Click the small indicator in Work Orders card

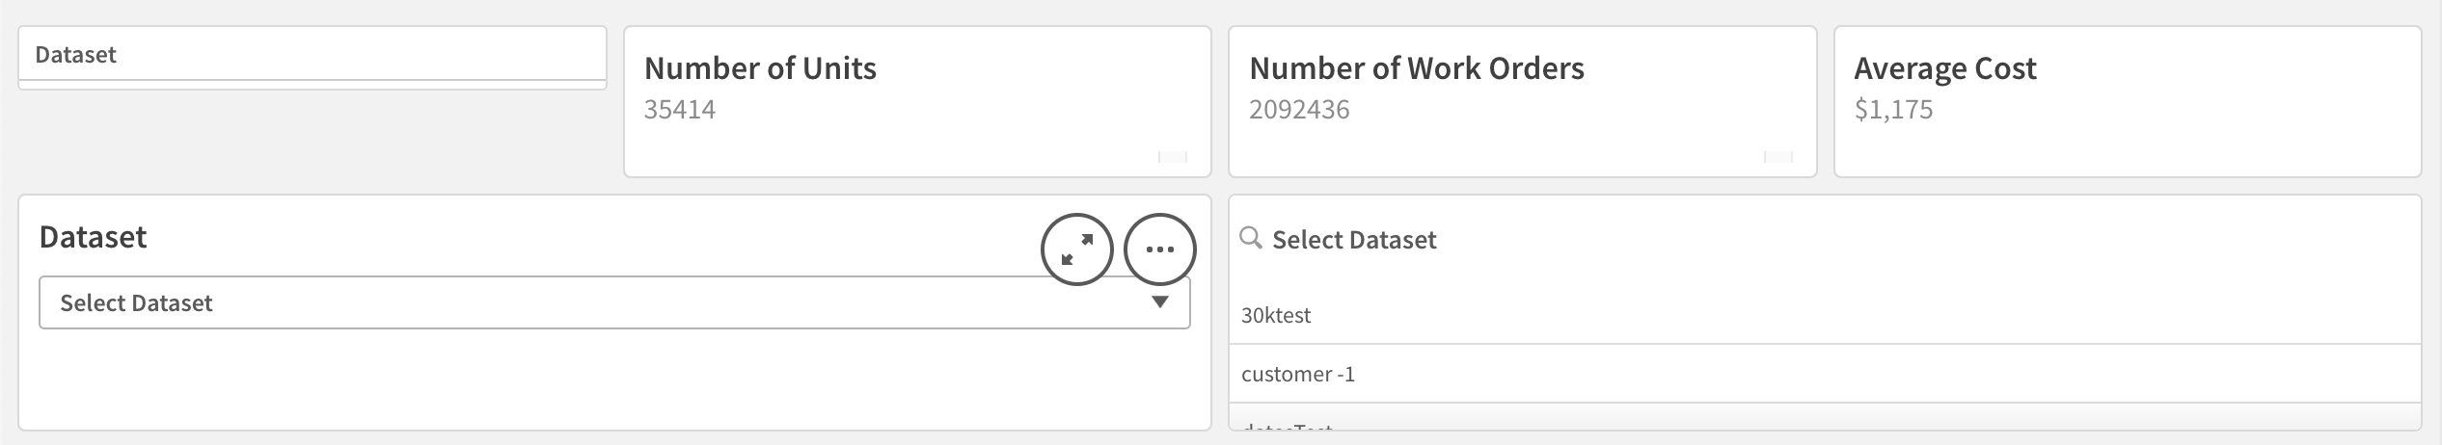click(1777, 157)
